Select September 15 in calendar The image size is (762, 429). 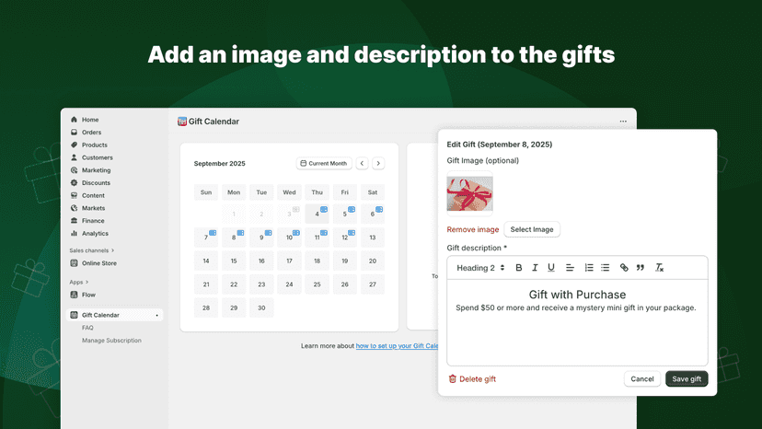tap(234, 261)
